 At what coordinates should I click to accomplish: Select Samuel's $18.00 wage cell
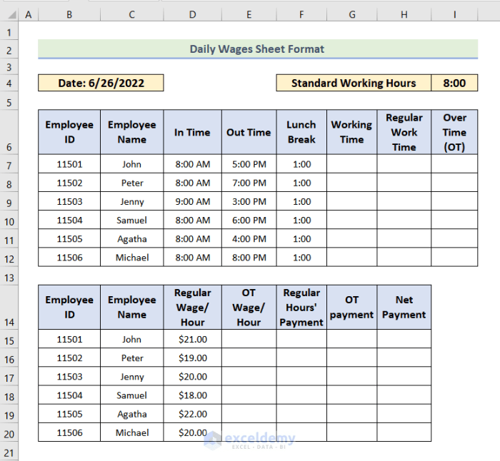192,395
